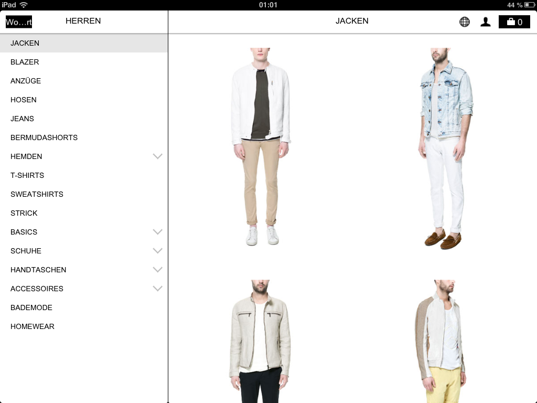Select the JACKEN category
Viewport: 537px width, 403px height.
[25, 43]
